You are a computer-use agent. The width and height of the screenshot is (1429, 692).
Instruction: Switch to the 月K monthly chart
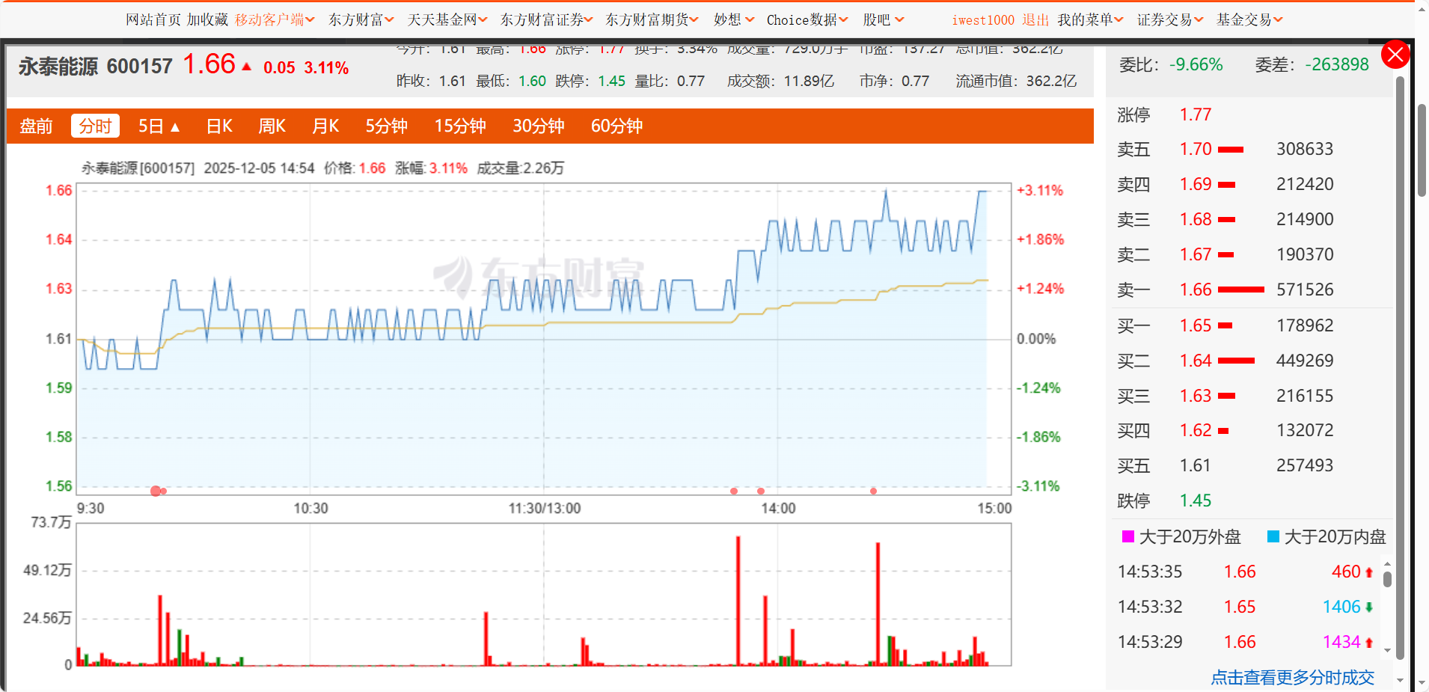pos(325,126)
